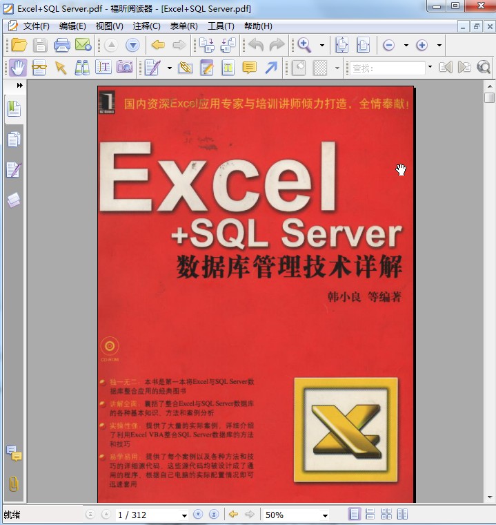Viewport: 496px width, 525px height.
Task: Print the document using printer icon
Action: coord(62,45)
